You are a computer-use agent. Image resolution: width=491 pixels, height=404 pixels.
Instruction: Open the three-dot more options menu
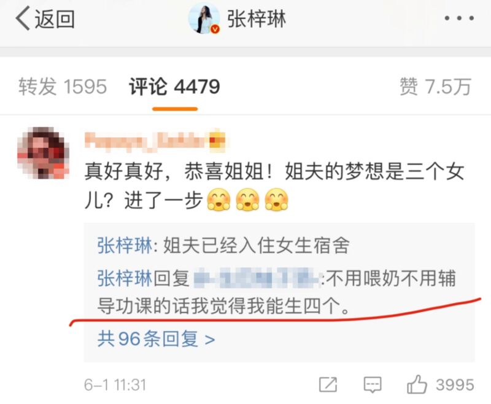[x=458, y=18]
